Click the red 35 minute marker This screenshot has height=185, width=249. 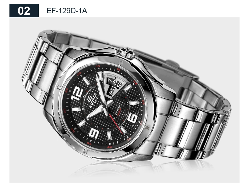point(129,139)
